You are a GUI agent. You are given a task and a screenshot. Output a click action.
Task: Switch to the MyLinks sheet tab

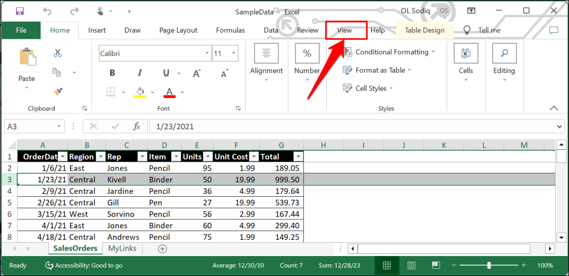pyautogui.click(x=122, y=248)
